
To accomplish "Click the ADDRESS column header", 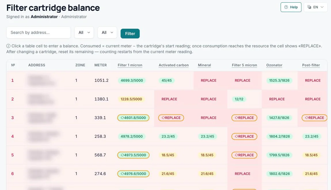I will point(37,65).
